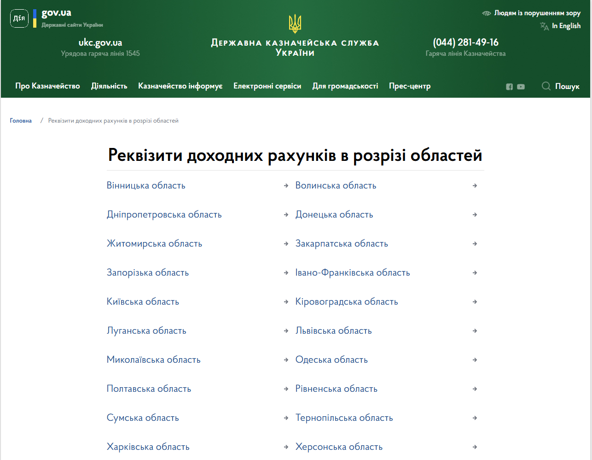
Task: Click the arrow beside Житомирська область
Action: click(x=286, y=244)
